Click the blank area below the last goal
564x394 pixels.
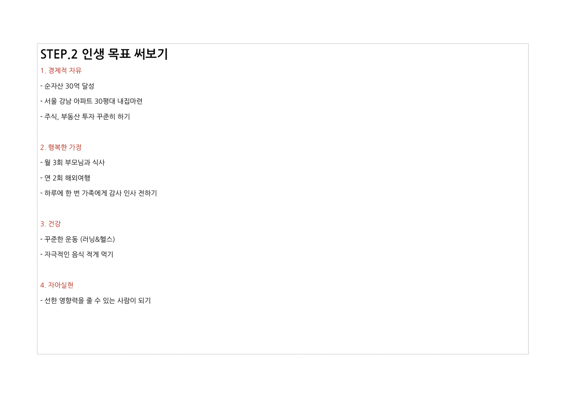(282, 330)
